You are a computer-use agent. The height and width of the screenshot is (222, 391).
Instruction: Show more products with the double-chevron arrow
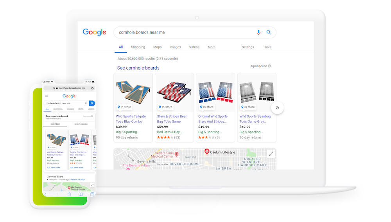277,107
